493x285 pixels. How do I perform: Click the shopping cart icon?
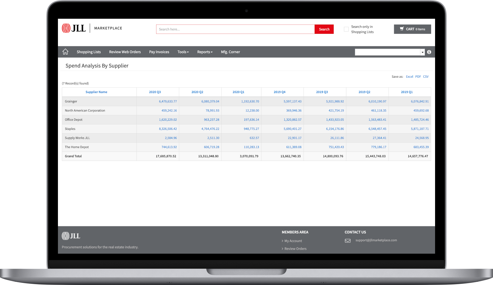point(402,29)
